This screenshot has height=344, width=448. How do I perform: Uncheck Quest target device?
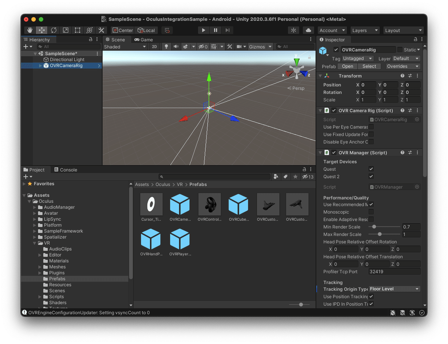[371, 169]
